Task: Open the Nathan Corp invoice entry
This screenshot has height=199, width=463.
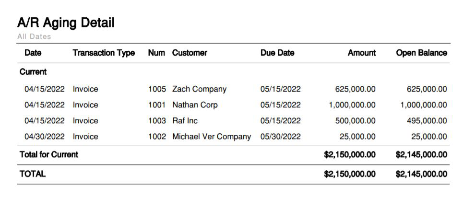Action: tap(195, 105)
